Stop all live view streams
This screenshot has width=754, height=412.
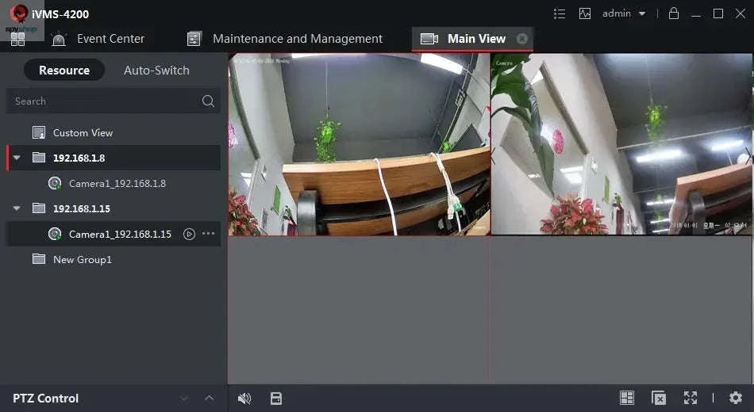click(658, 398)
